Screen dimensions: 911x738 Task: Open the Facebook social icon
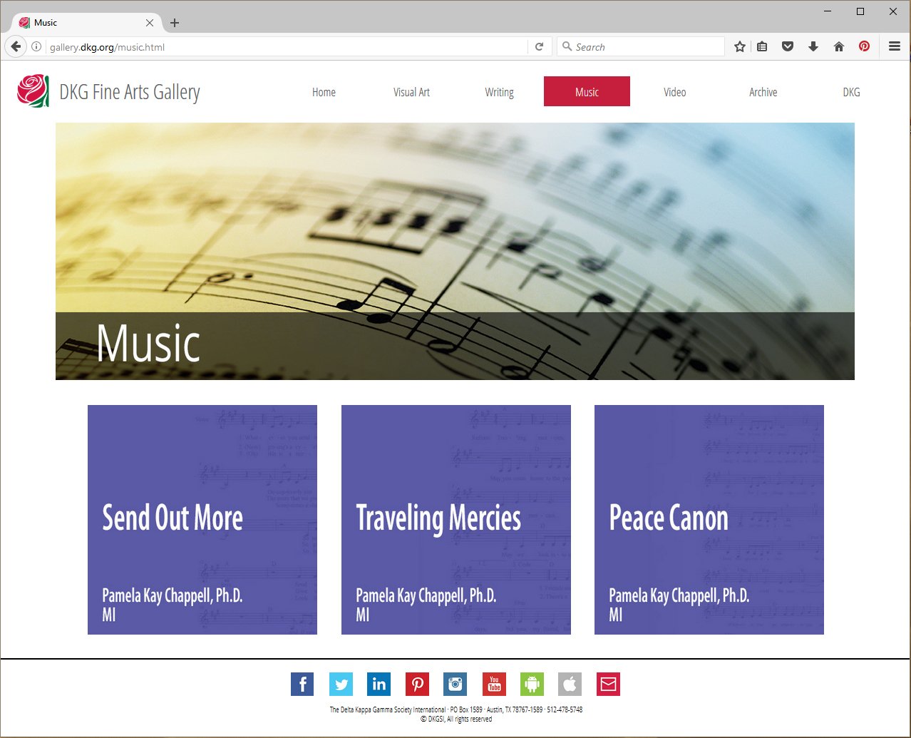point(302,684)
